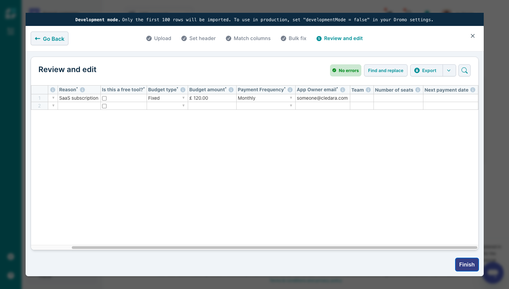Click empty Reason cell in row 2
This screenshot has height=289, width=509.
pyautogui.click(x=79, y=106)
